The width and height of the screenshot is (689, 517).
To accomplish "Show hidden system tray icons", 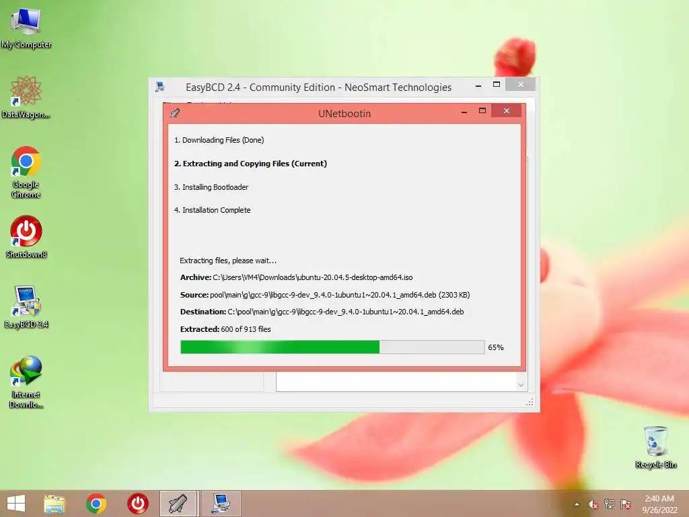I will pos(577,504).
